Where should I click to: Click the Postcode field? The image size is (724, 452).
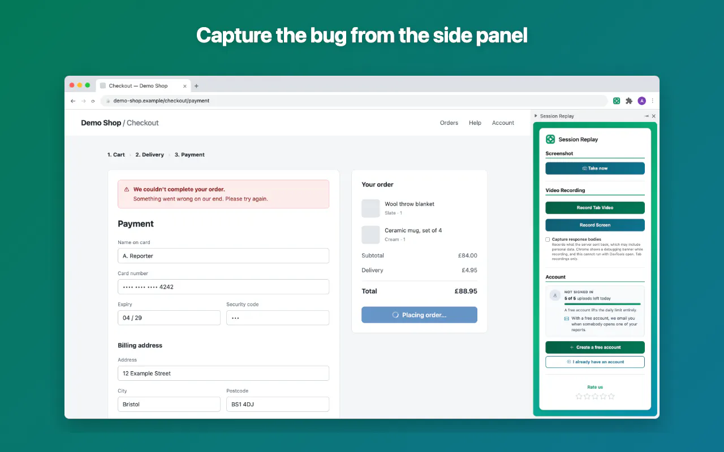pyautogui.click(x=278, y=404)
